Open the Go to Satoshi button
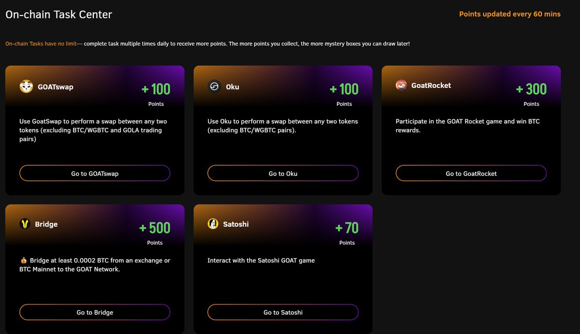Viewport: 580px width, 334px height. 283,312
